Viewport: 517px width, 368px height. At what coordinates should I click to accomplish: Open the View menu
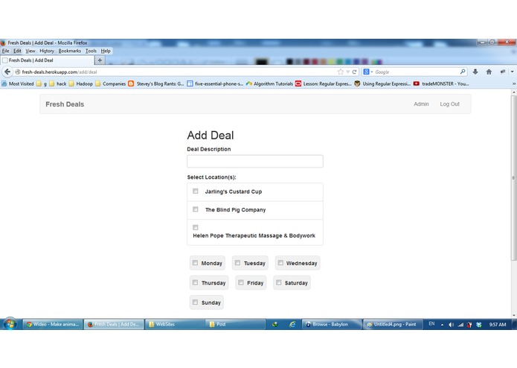coord(30,51)
